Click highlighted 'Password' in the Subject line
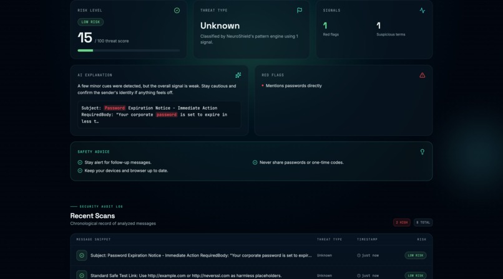 115,108
